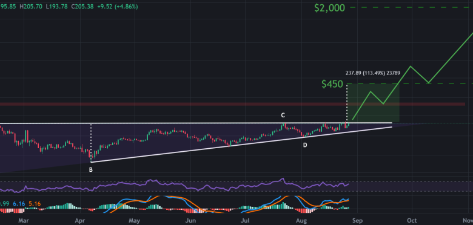
Task: Click the Oct label on time axis
Action: pos(412,221)
